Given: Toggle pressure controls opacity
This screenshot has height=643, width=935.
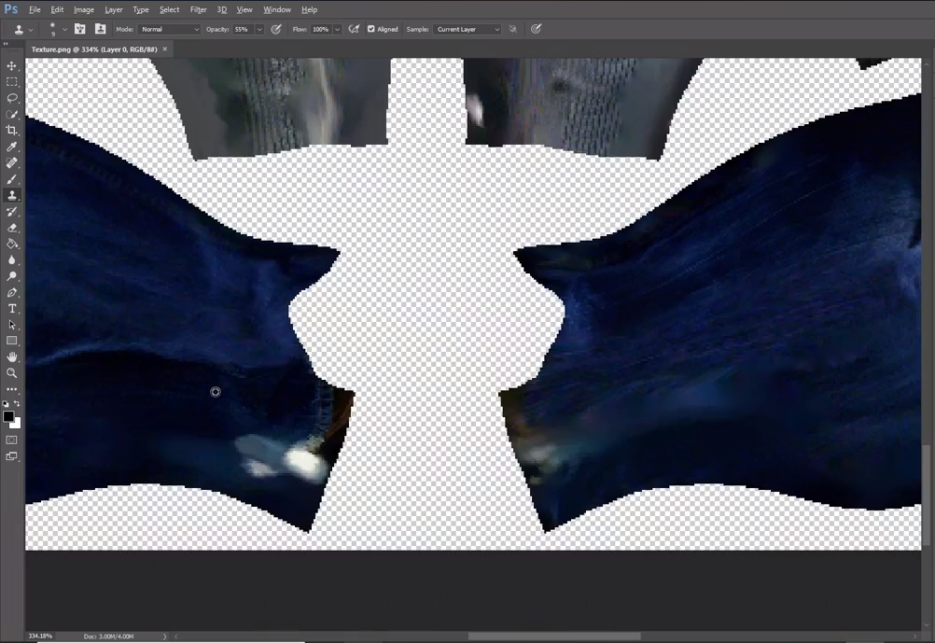Looking at the screenshot, I should click(276, 29).
